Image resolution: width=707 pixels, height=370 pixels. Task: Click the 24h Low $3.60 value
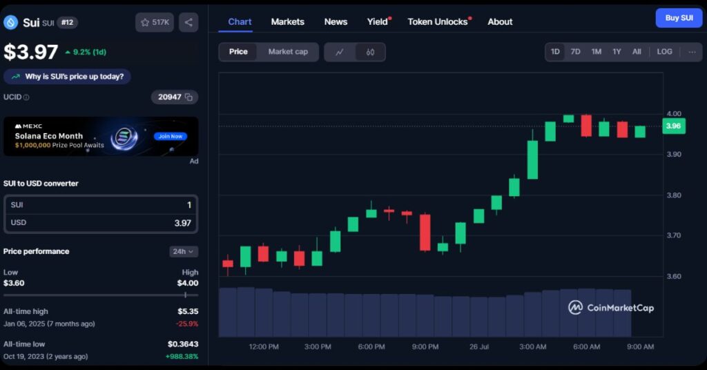point(14,283)
